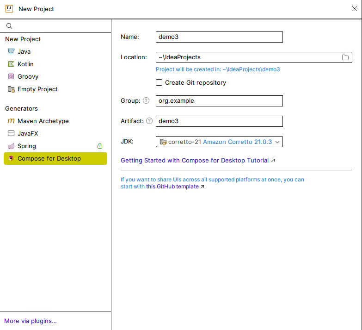Click the green lock icon beside Spring
The image size is (362, 330).
point(100,146)
